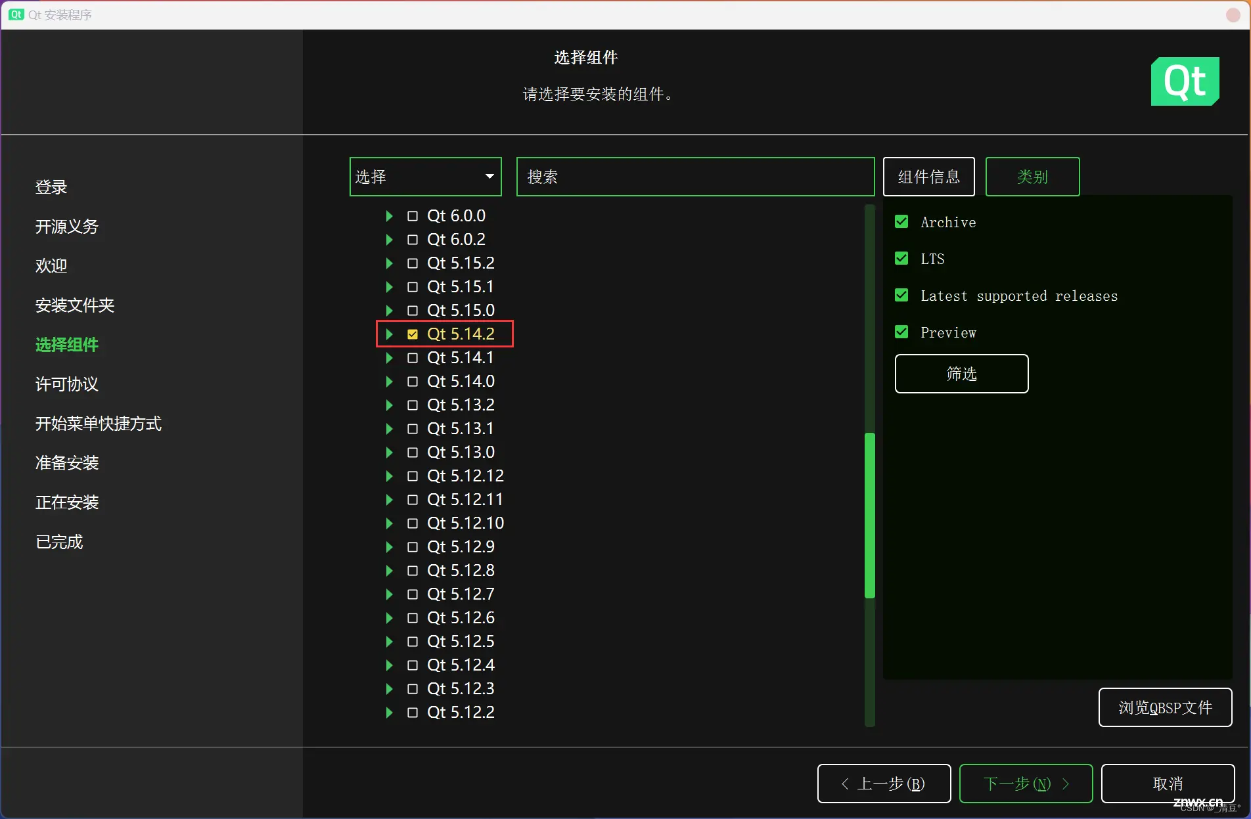This screenshot has height=819, width=1251.
Task: Check the Qt 6.0.0 checkbox
Action: (413, 216)
